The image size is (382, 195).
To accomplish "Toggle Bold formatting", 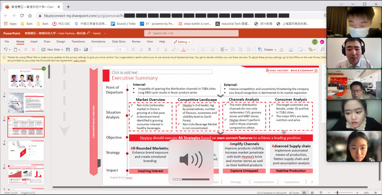I will click(150, 50).
